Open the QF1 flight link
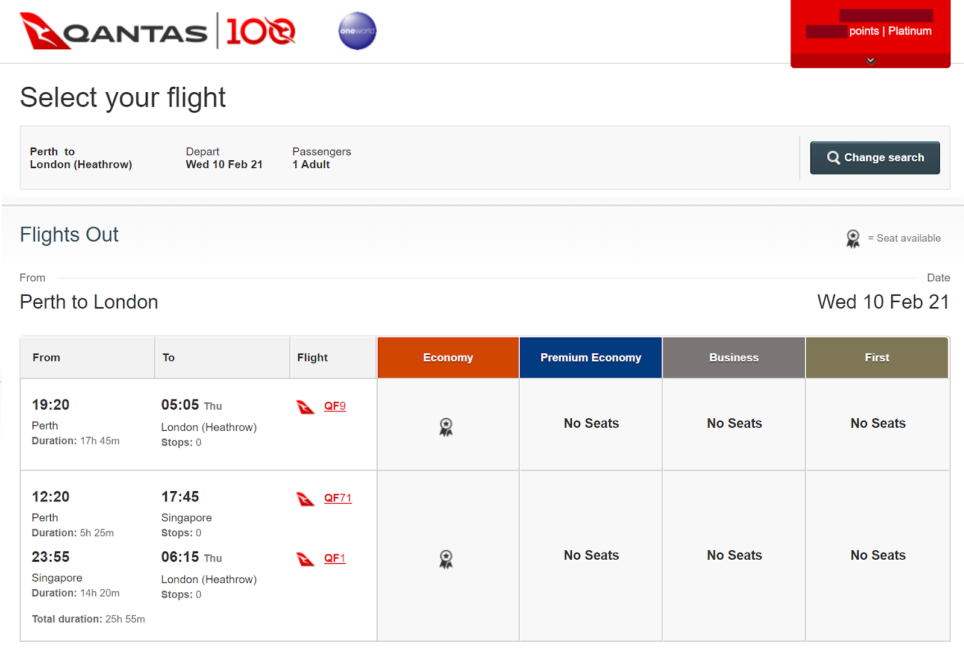The image size is (964, 655). 335,559
